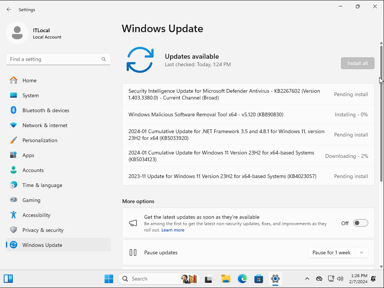Screen dimensions: 384x288
Task: Click the back arrow in Settings header
Action: [x=9, y=9]
